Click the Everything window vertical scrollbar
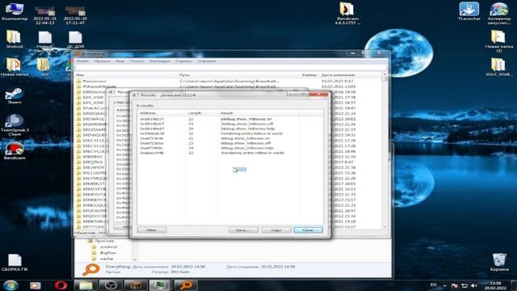 coord(385,152)
